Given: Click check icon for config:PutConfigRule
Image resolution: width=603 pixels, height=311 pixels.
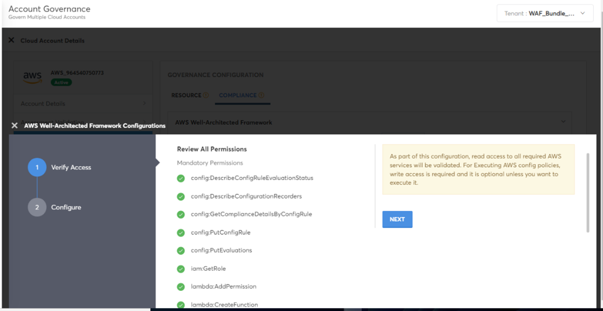Looking at the screenshot, I should [181, 233].
